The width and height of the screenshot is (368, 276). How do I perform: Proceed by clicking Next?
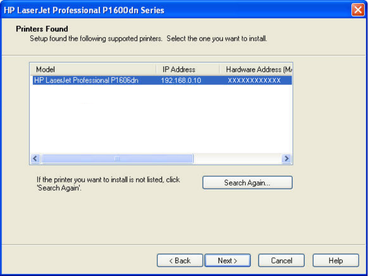227,261
